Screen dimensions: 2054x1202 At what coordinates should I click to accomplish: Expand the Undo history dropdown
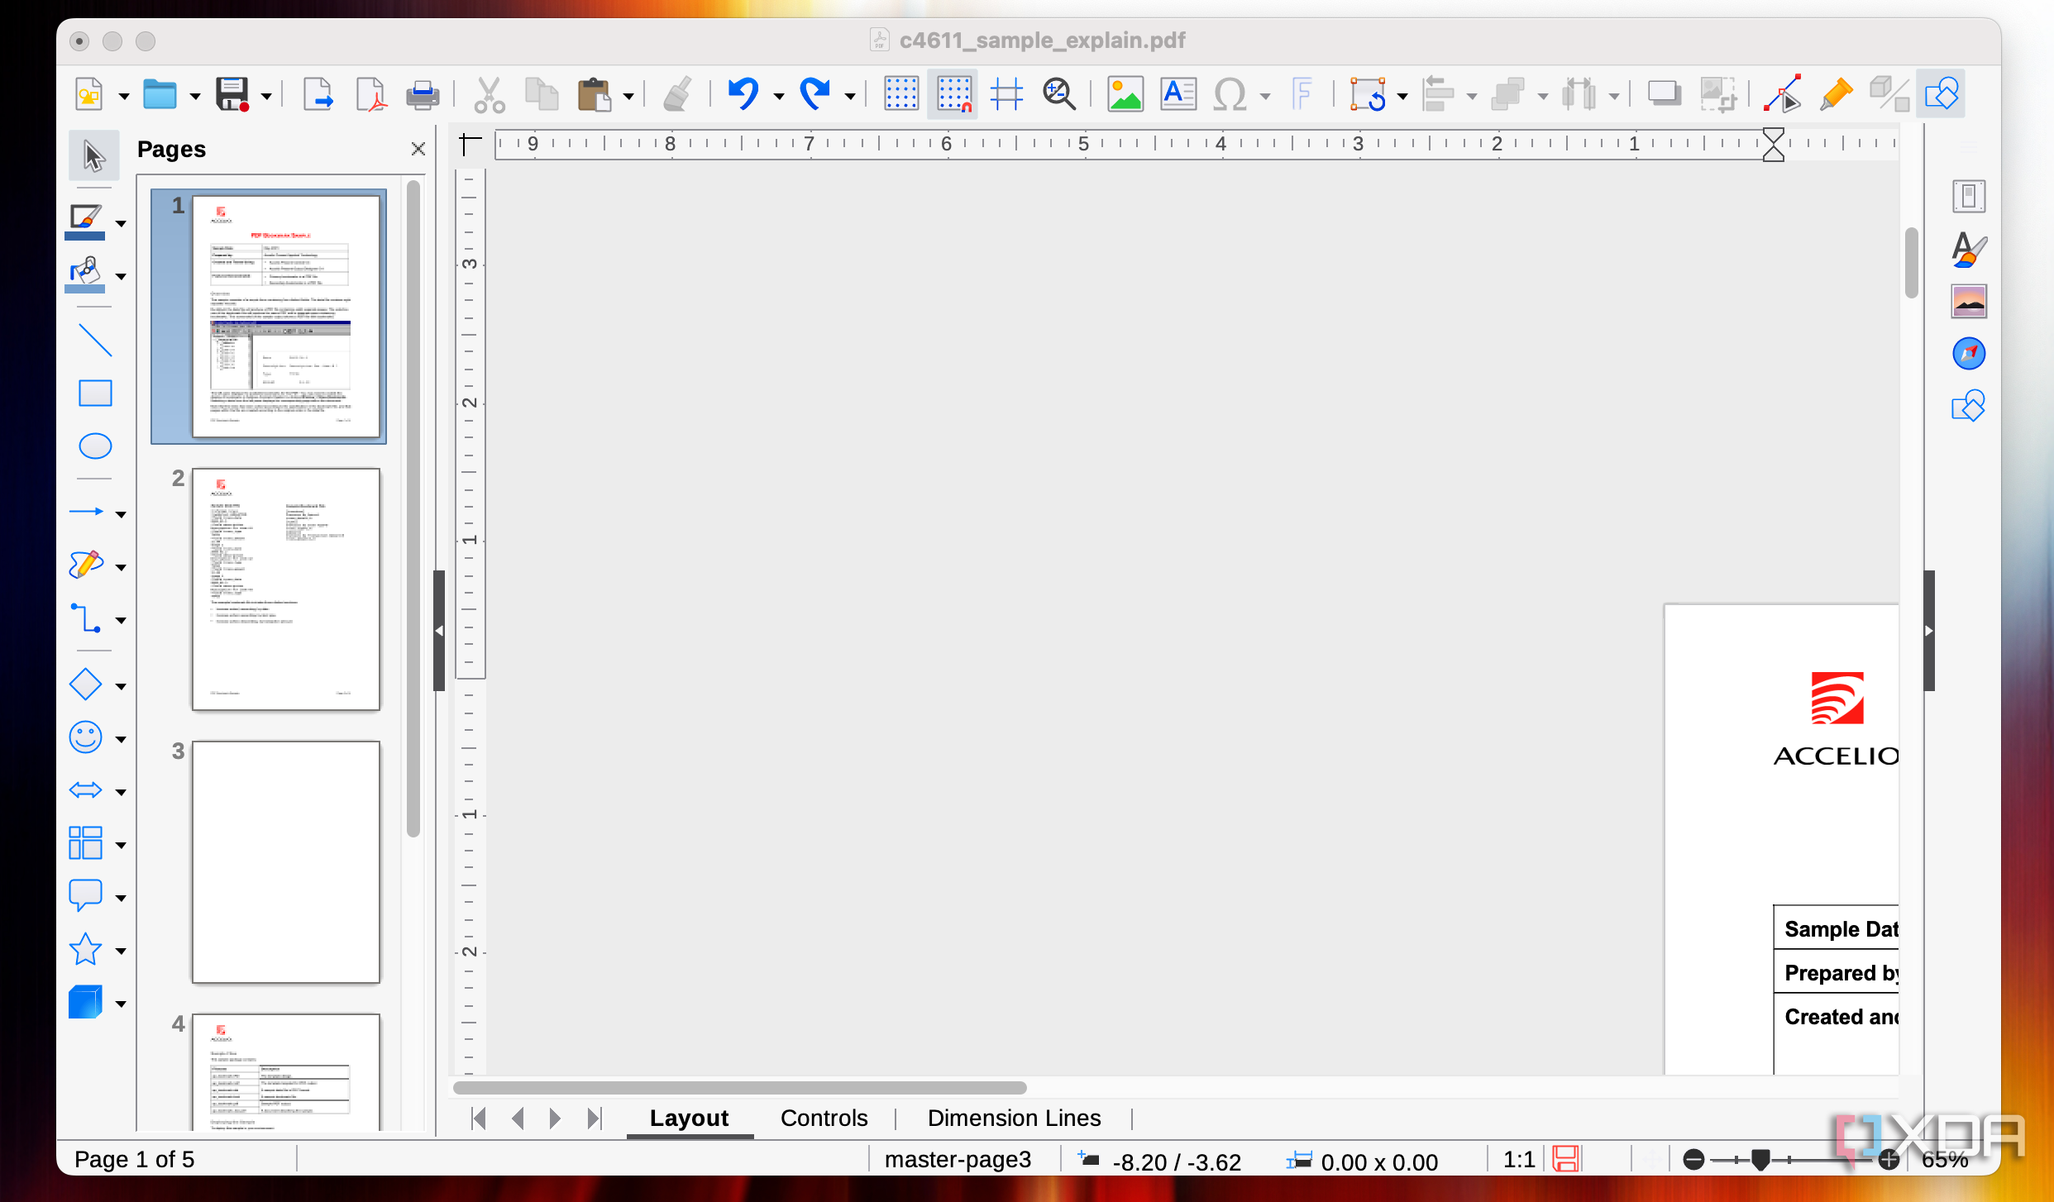click(779, 97)
